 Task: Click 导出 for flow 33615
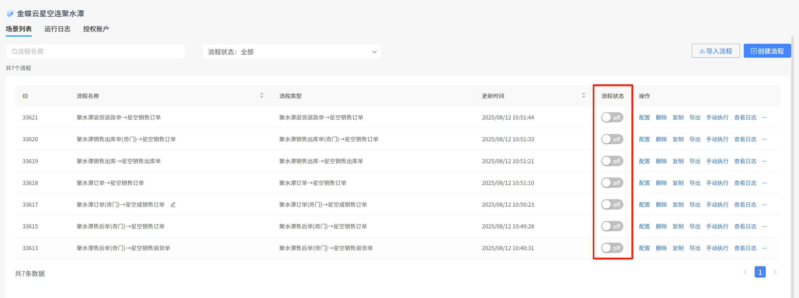click(x=695, y=227)
